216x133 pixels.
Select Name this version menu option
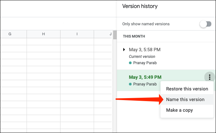185,99
